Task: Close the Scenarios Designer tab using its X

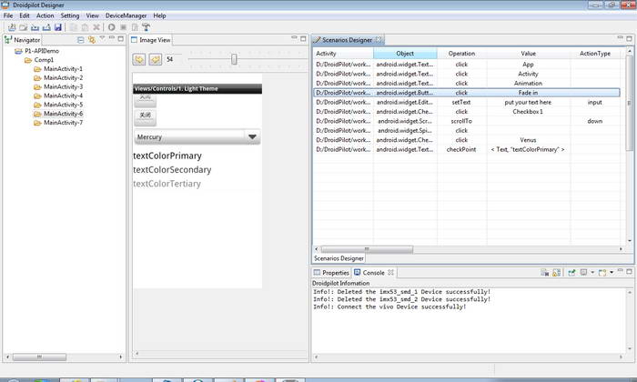Action: [x=379, y=40]
